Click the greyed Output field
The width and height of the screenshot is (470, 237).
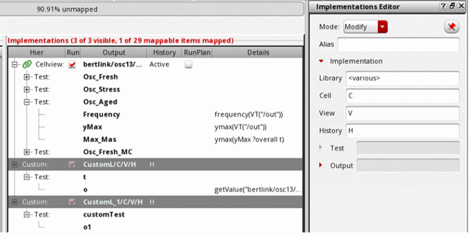408,165
